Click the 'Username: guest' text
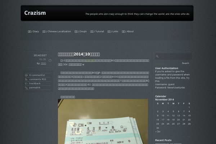216x144 pixels. (x=165, y=84)
